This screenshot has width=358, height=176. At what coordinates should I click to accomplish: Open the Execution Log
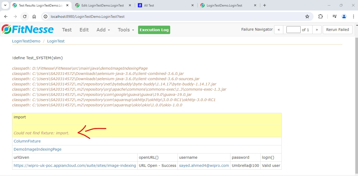(x=154, y=30)
